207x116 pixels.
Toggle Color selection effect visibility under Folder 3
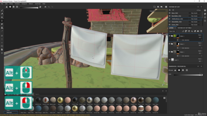tap(178, 48)
